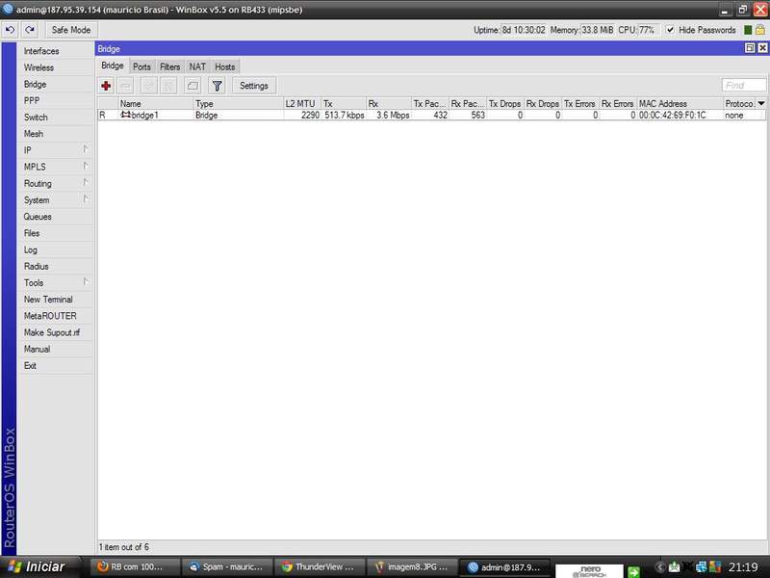Sort by Tx Drops column header
The height and width of the screenshot is (578, 770).
pos(505,104)
